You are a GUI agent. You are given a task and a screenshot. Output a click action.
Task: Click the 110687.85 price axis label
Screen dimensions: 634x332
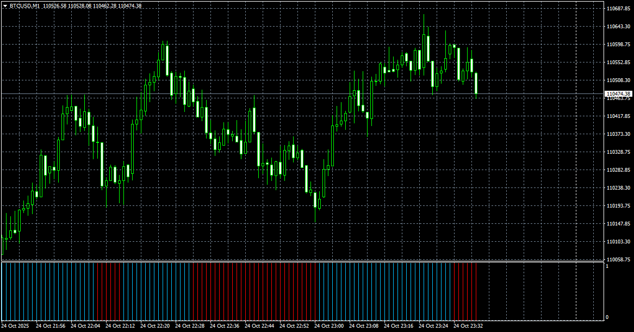pyautogui.click(x=618, y=9)
